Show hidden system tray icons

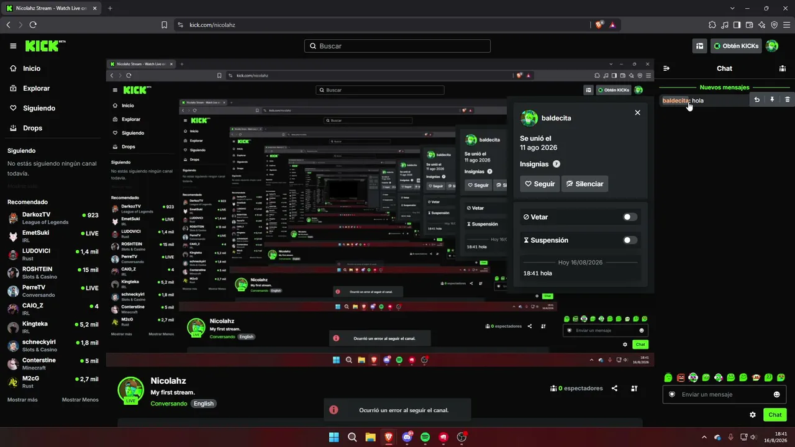pos(704,437)
